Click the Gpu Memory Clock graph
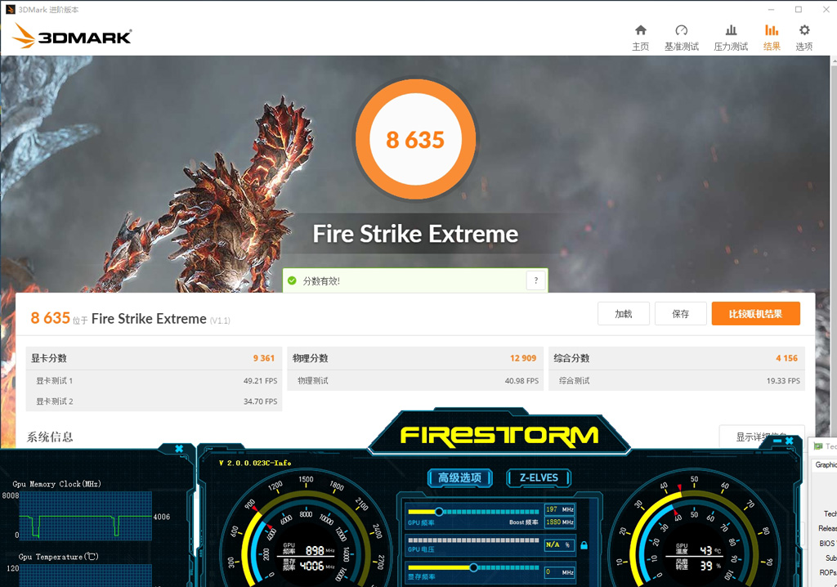This screenshot has height=587, width=837. click(x=85, y=515)
